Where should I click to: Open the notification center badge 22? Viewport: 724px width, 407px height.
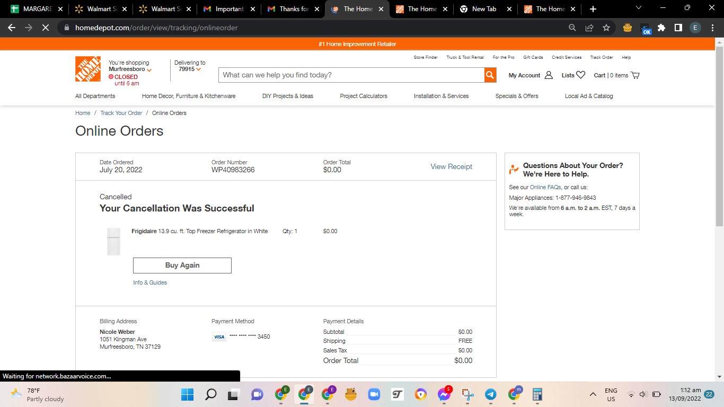tap(709, 394)
